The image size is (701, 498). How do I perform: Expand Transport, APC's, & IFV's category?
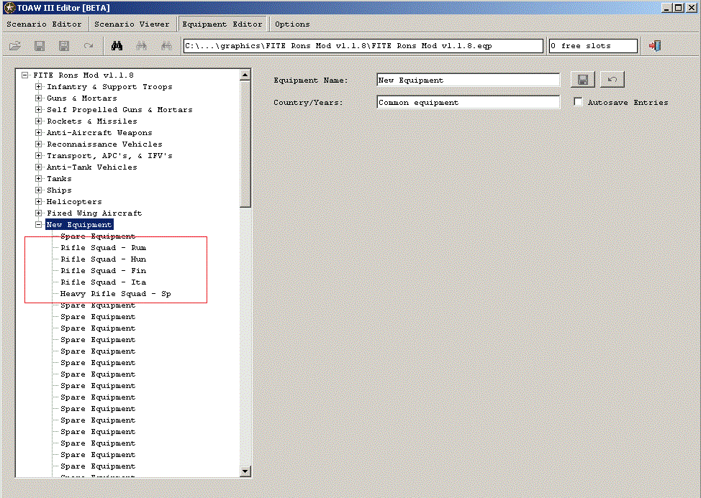click(x=39, y=155)
